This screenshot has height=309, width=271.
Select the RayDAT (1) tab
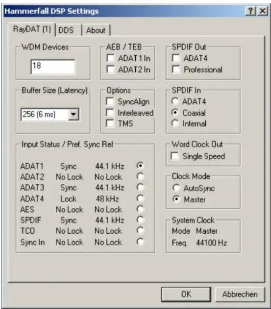(32, 29)
